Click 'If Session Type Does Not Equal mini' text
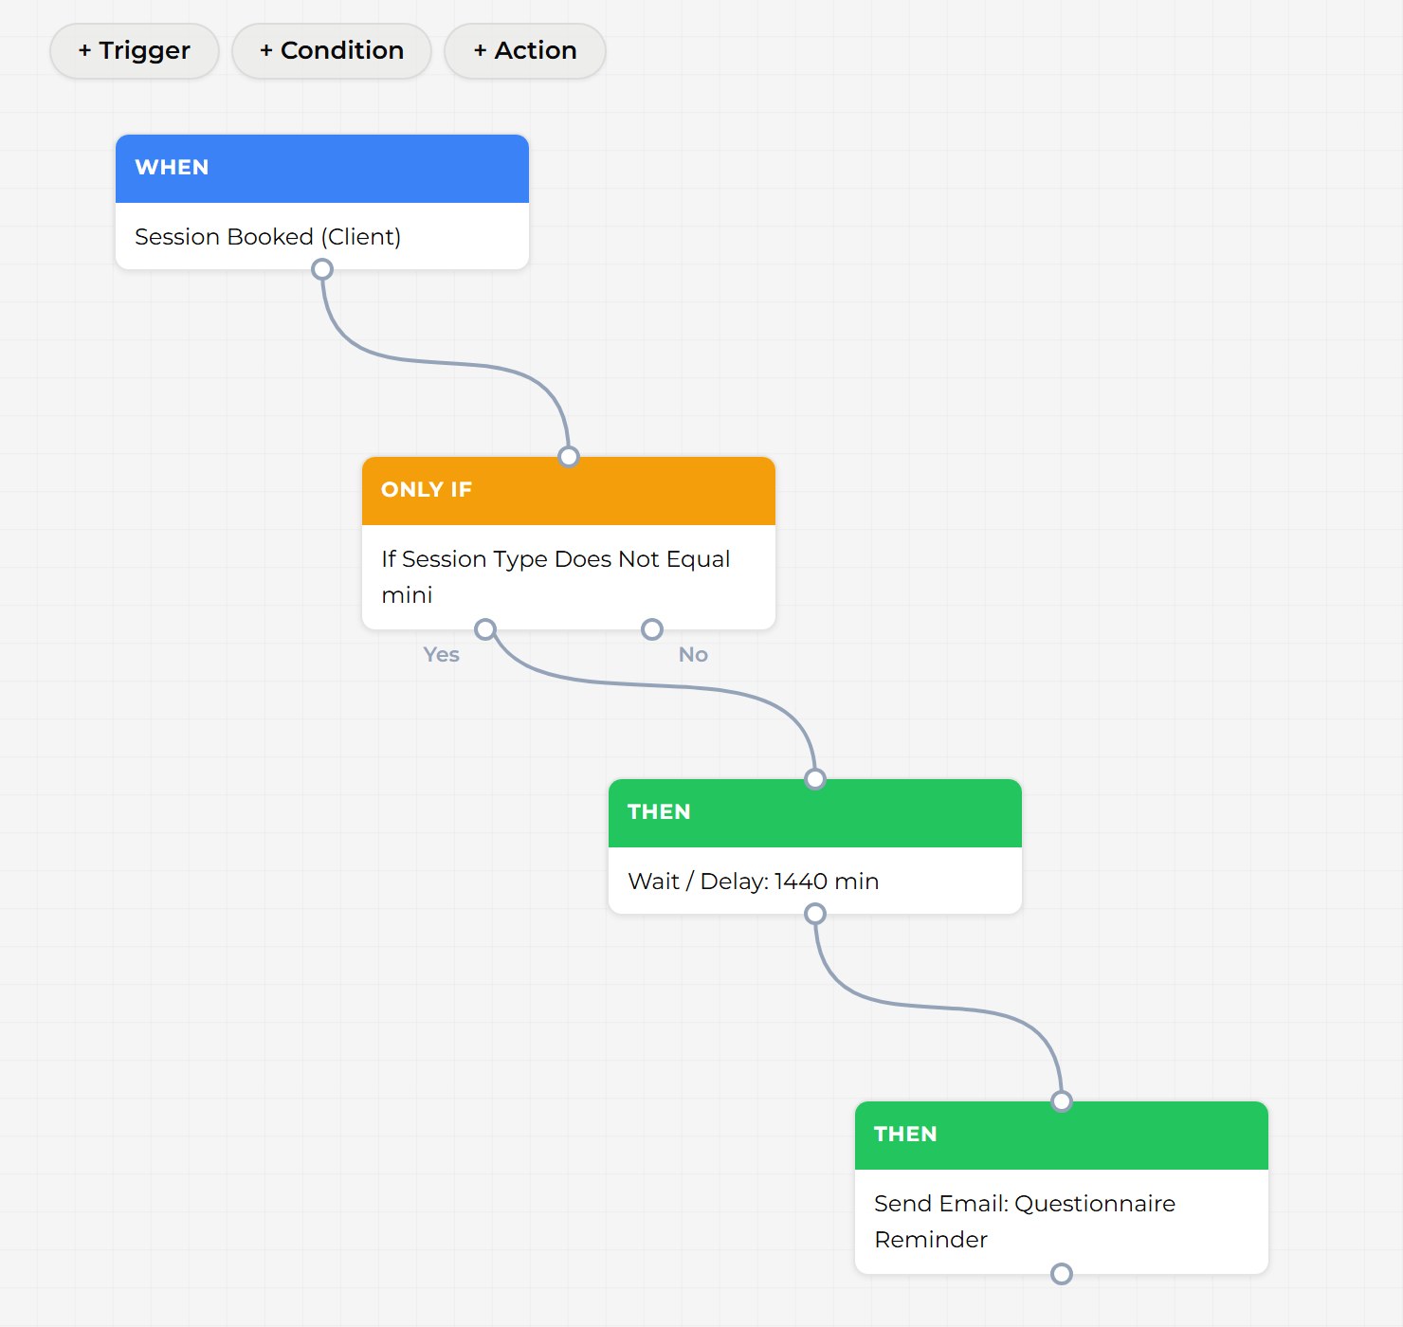1403x1327 pixels. [x=556, y=576]
